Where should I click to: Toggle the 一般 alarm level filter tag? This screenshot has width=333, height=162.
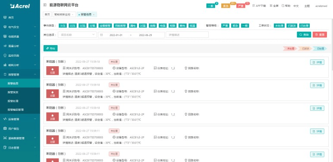[x=245, y=26]
